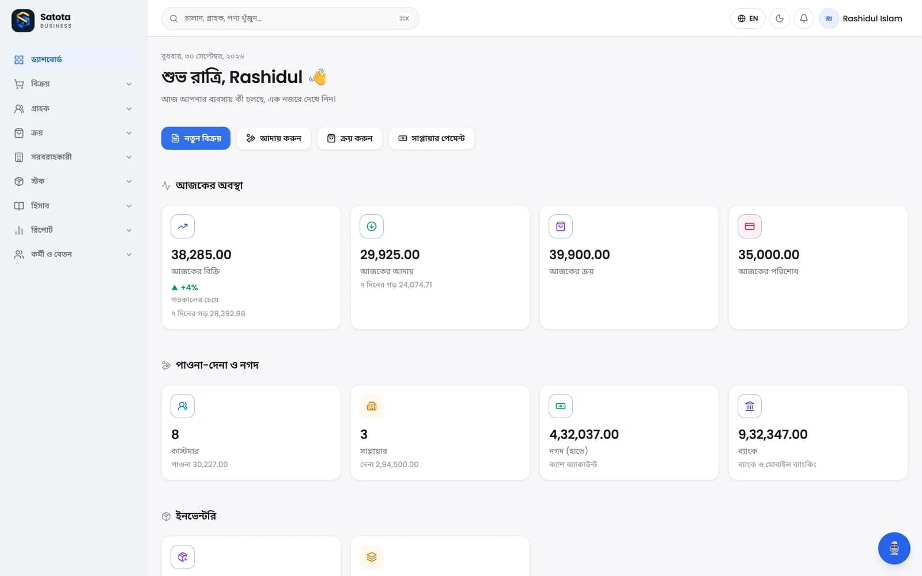The height and width of the screenshot is (576, 922).
Task: Click the পাওনা 30,227.00 text
Action: click(199, 464)
